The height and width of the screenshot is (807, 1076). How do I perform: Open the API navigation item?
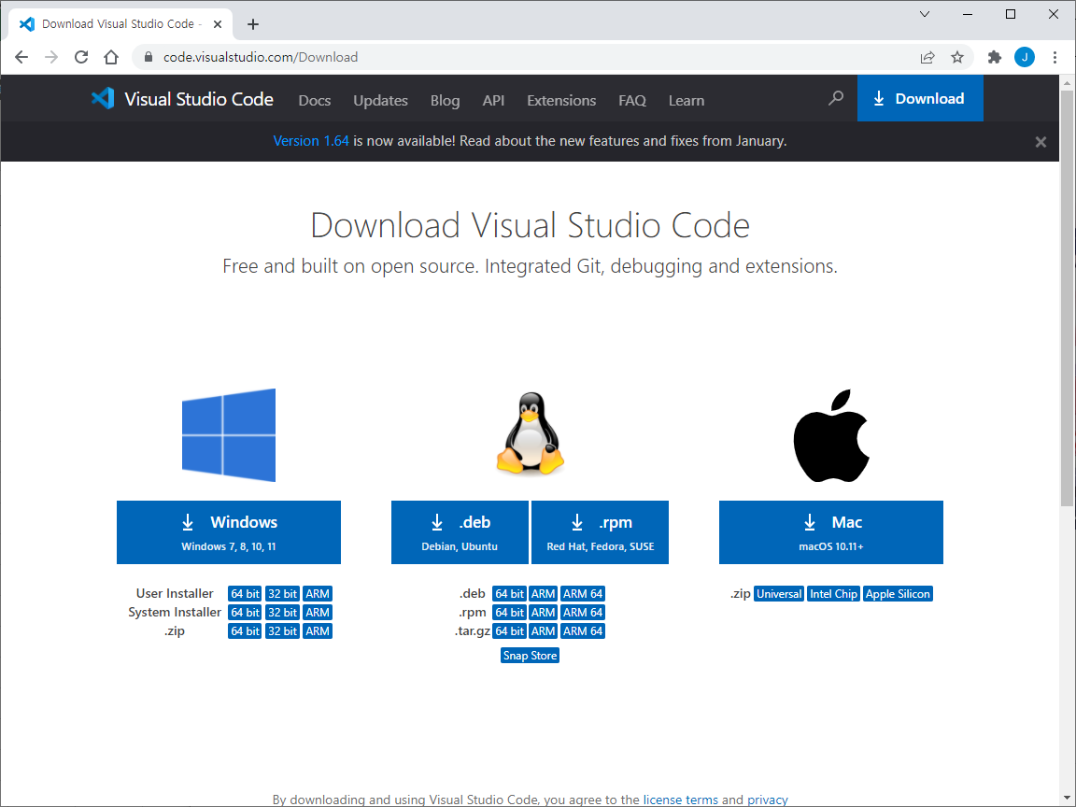493,100
